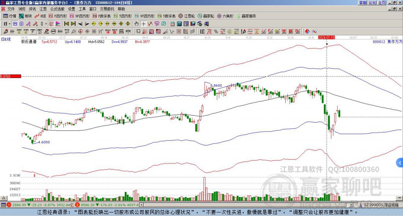Click the 沪 index badge in status bar
Viewport: 403px width, 216px height.
[x=9, y=205]
